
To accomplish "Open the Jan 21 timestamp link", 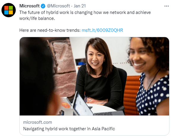I will tap(80, 6).
